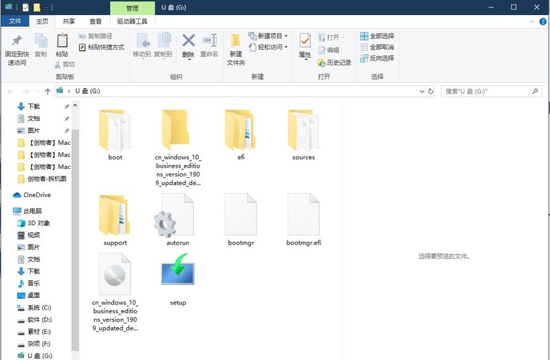Click the Properties (属性) icon
Image resolution: width=550 pixels, height=360 pixels.
pyautogui.click(x=305, y=41)
